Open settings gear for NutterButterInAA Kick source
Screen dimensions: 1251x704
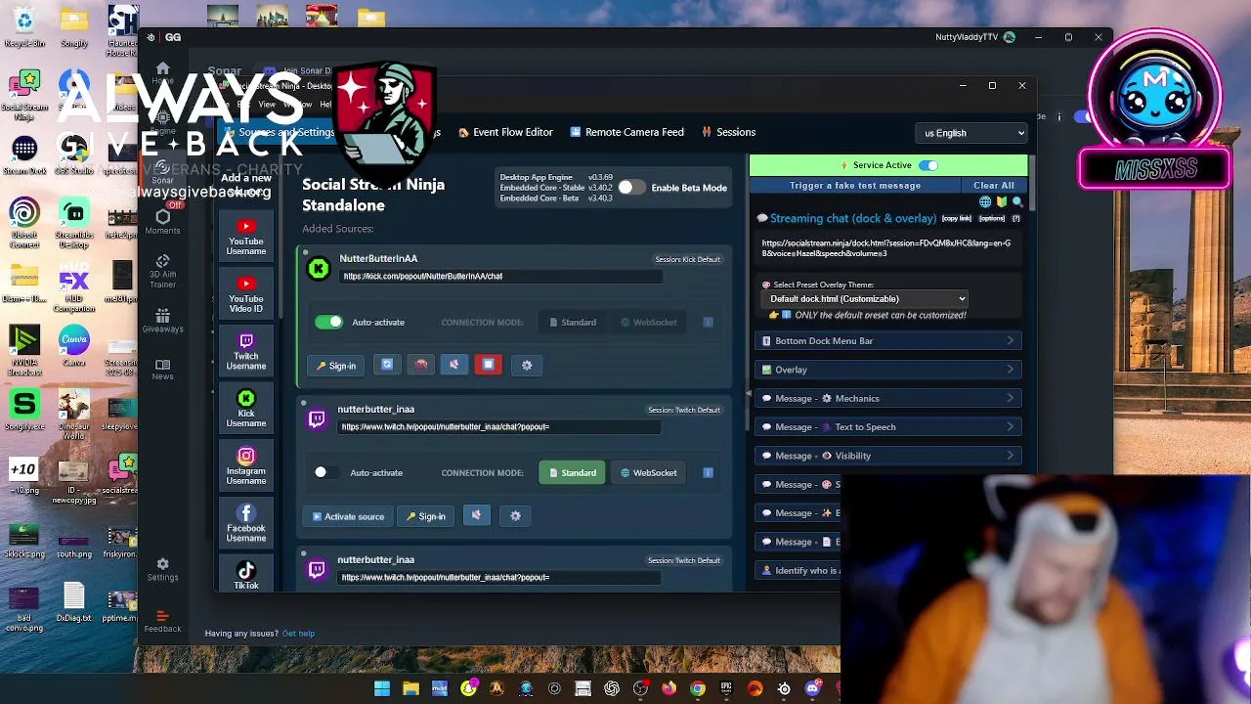click(x=527, y=365)
